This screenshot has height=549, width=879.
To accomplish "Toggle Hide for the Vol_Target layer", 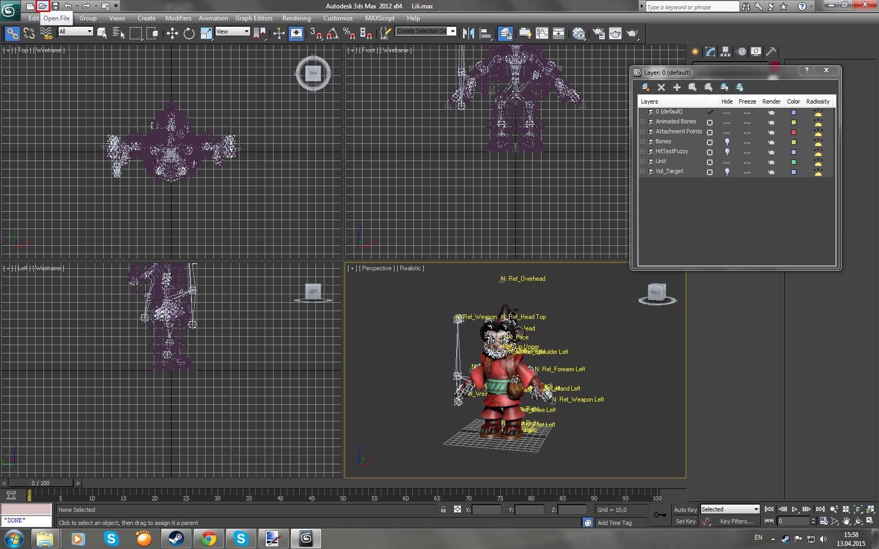I will [727, 171].
